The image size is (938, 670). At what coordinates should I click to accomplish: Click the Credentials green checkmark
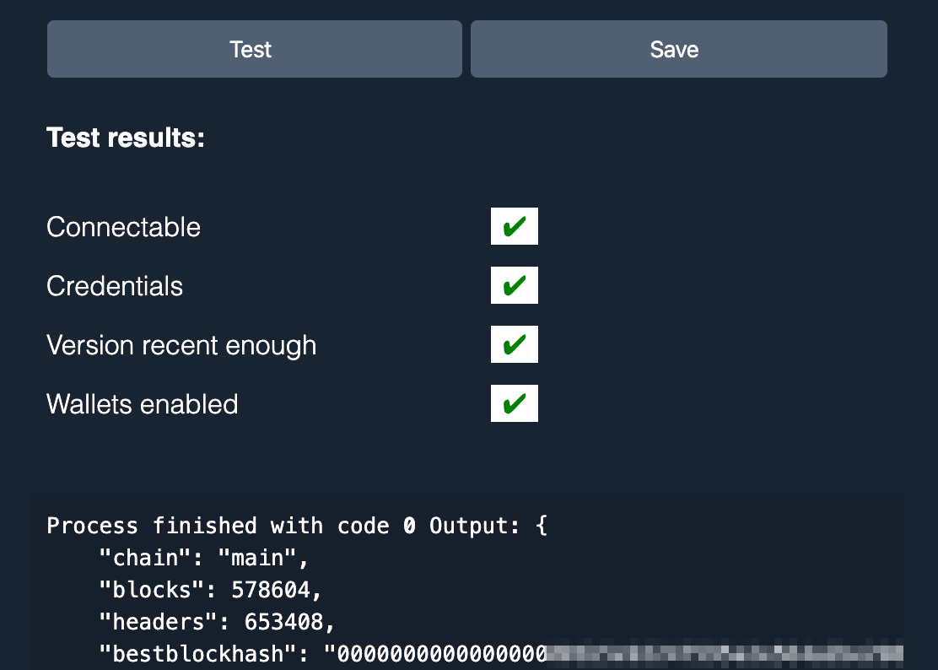tap(514, 286)
